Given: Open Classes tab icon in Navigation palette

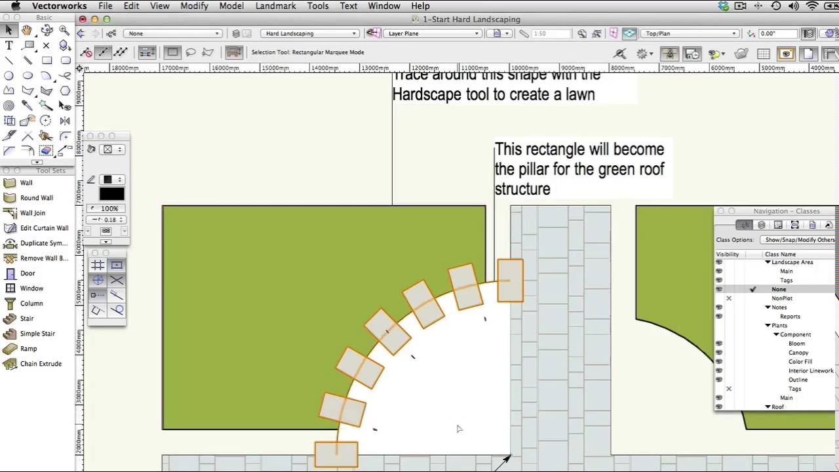Looking at the screenshot, I should click(745, 226).
